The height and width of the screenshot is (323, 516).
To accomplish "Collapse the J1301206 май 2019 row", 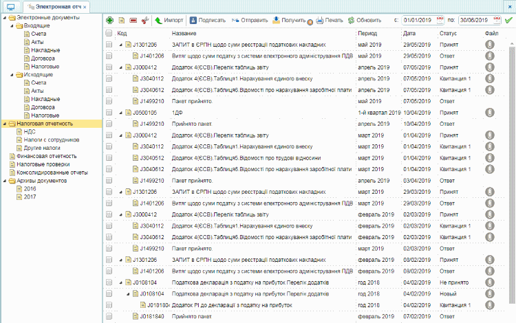I will point(121,45).
